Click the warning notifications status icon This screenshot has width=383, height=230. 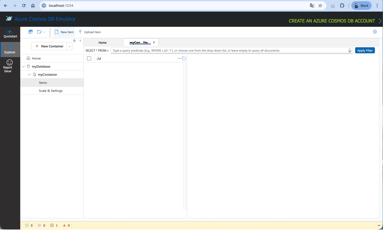coord(64,225)
